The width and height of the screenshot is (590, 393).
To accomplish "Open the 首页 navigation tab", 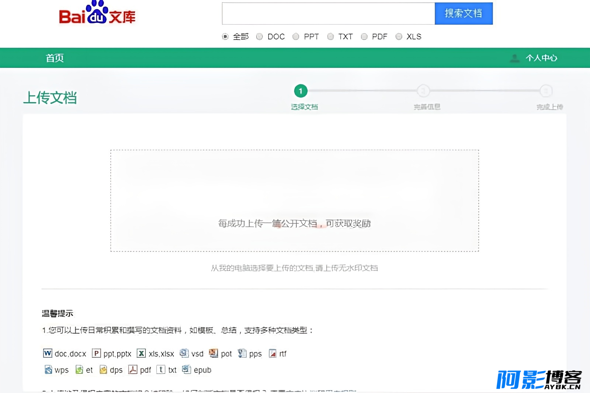I will point(55,58).
